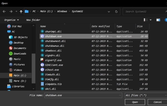Image resolution: width=167 pixels, height=106 pixels.
Task: Click the Videos sidebar icon
Action: (11, 70)
